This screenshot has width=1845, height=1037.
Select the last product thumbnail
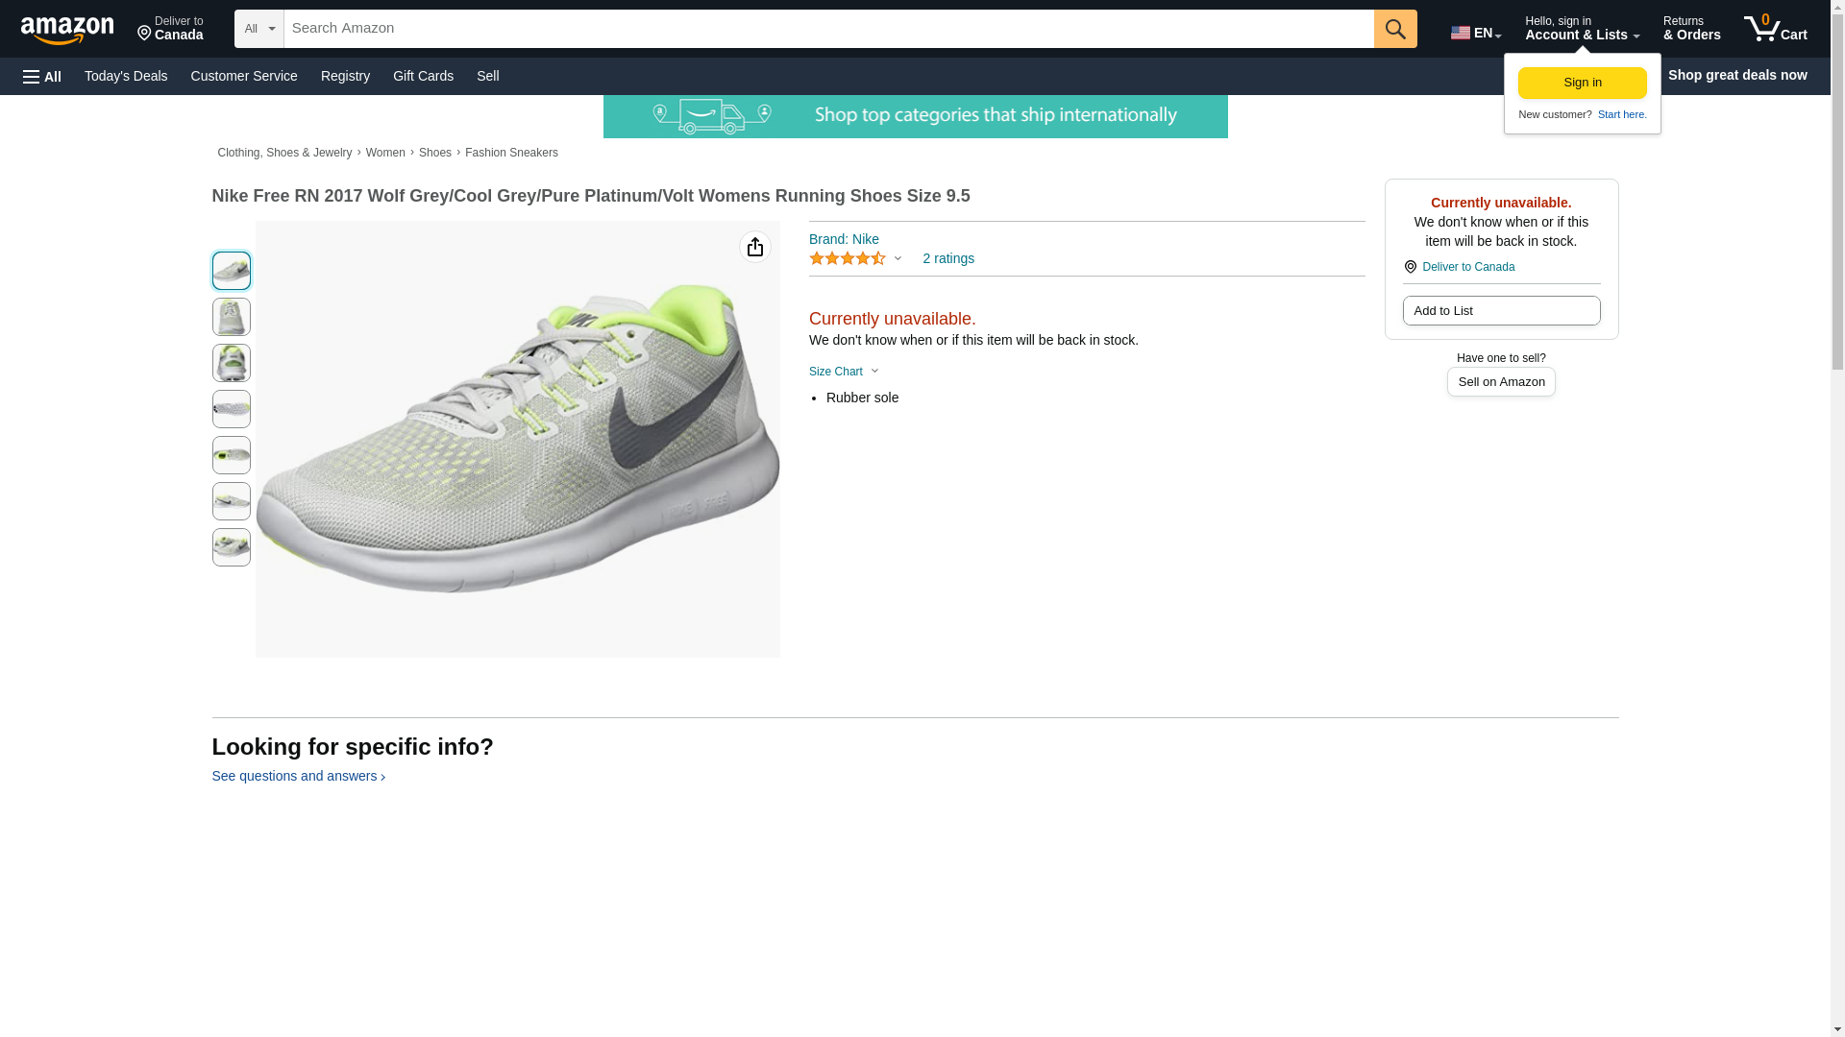tap(232, 547)
